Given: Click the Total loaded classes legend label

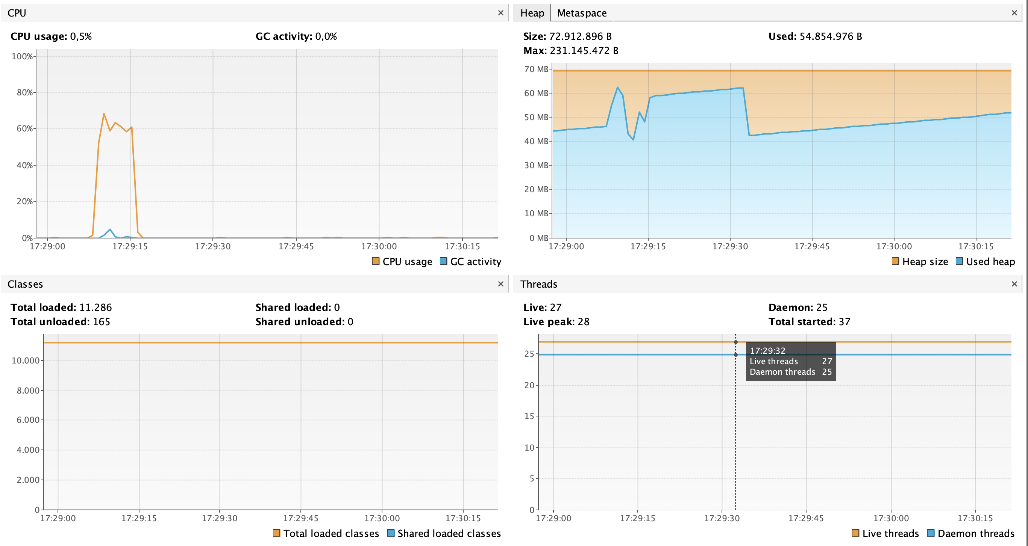Looking at the screenshot, I should coord(331,533).
